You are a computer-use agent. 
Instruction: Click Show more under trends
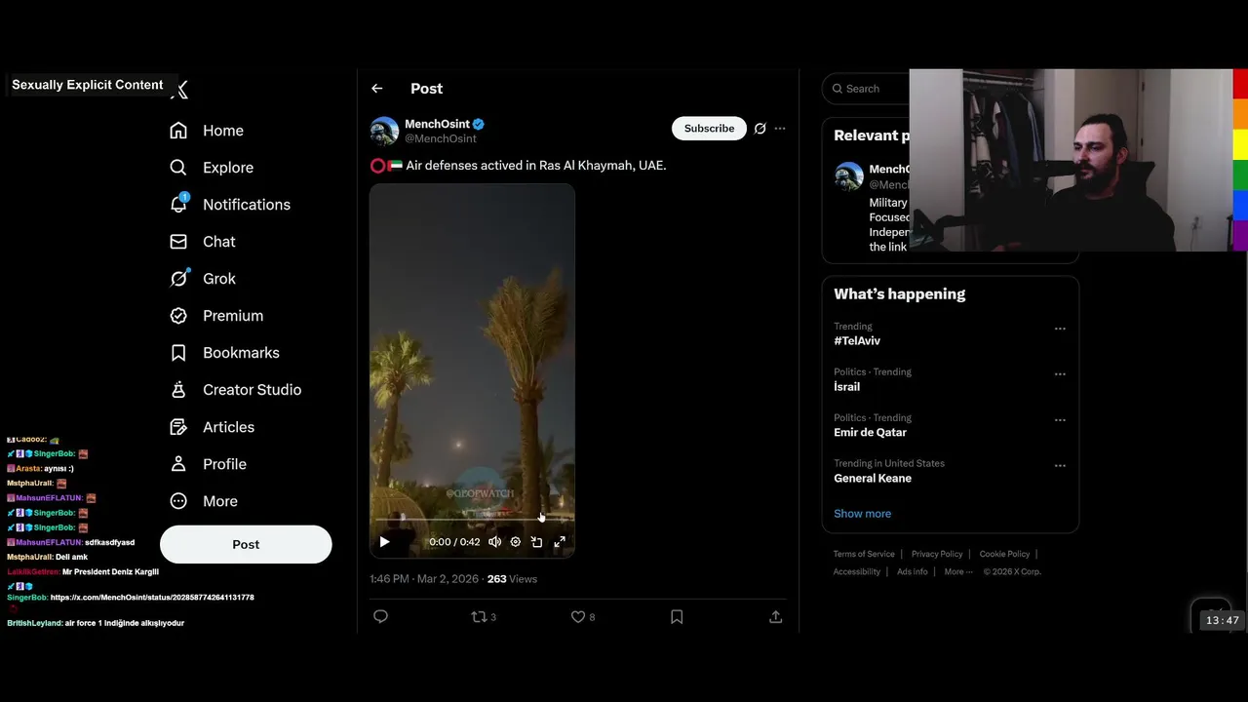click(x=862, y=514)
